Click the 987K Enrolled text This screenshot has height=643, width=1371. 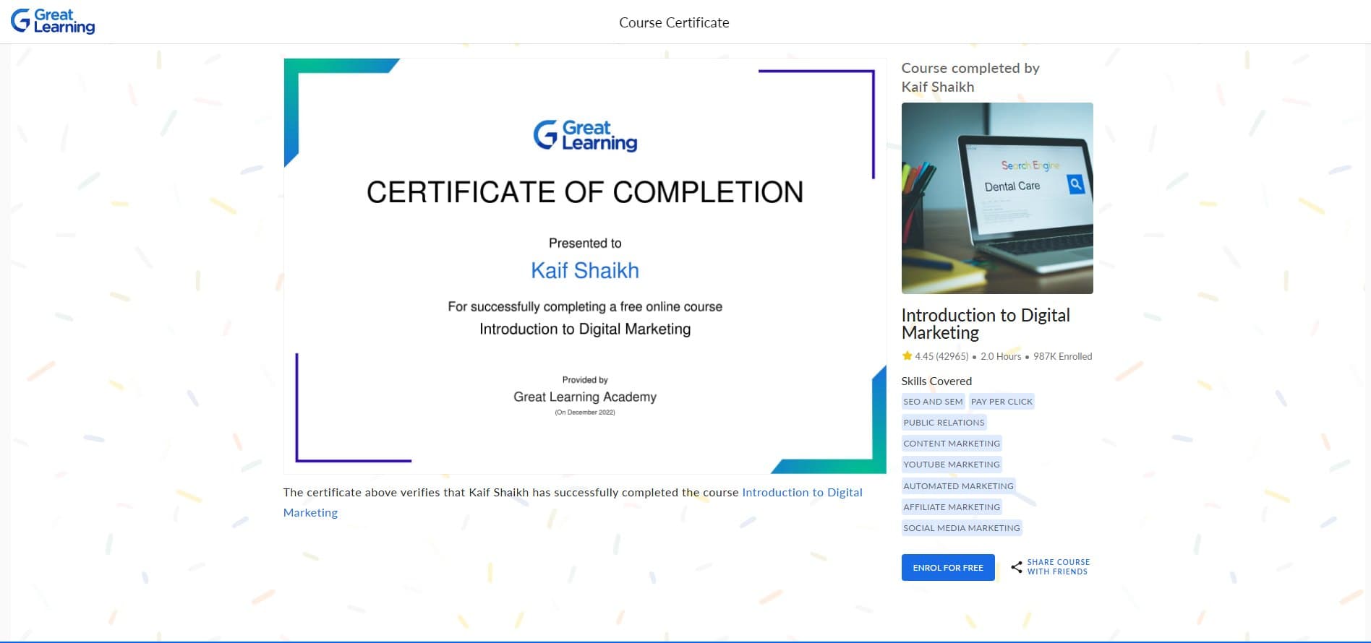1063,356
